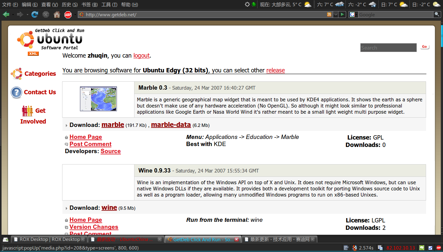Open the home page via house icon
The height and width of the screenshot is (252, 443).
pos(57,14)
